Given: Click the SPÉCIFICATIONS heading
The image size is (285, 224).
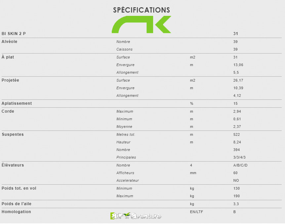Looking at the screenshot, I should pos(142,10).
